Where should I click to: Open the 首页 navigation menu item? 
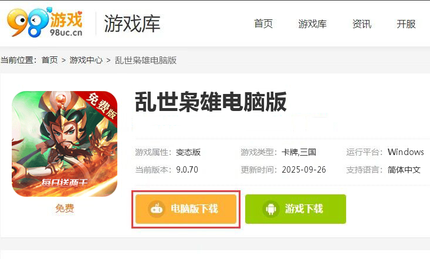click(x=263, y=24)
